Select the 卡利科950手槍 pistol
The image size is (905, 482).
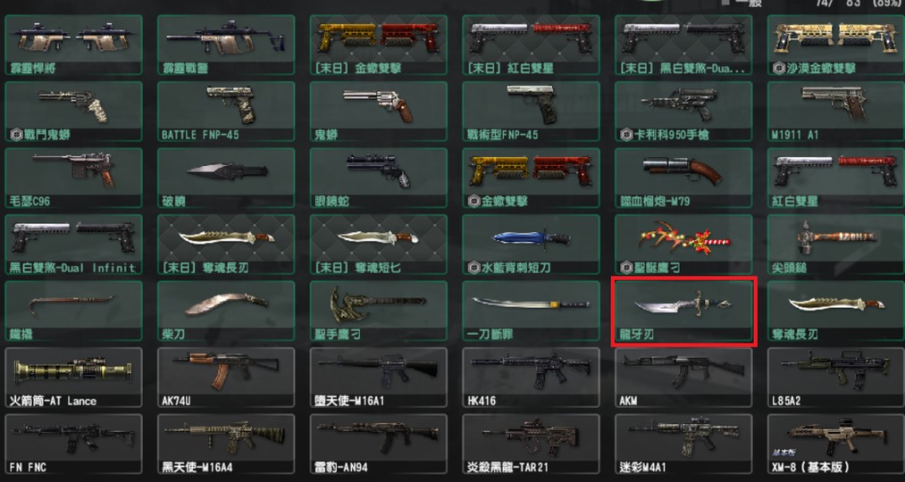(x=683, y=112)
